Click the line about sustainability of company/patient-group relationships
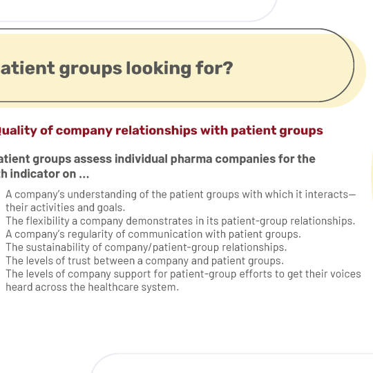The height and width of the screenshot is (373, 373). tap(146, 248)
